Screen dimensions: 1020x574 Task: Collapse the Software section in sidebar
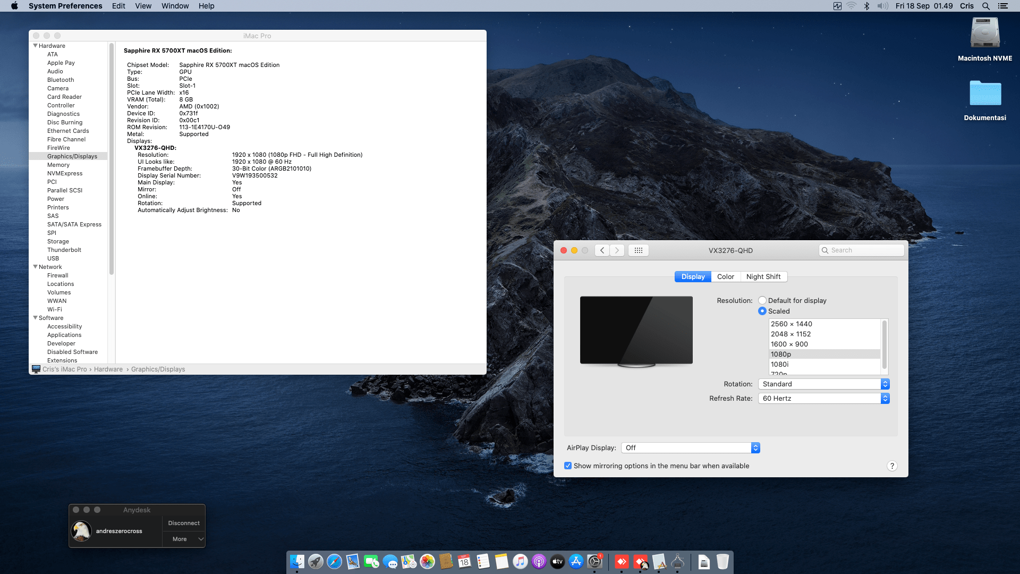[x=36, y=318]
